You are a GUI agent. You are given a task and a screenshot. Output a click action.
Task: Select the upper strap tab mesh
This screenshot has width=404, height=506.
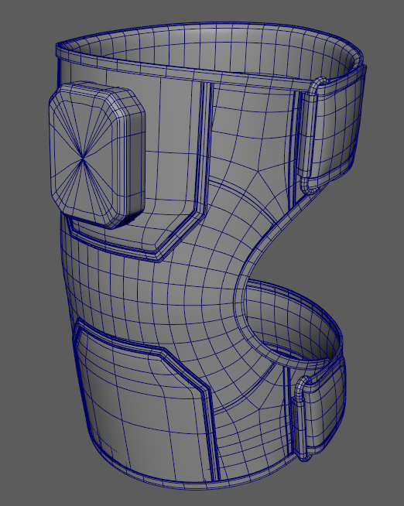[x=332, y=131]
